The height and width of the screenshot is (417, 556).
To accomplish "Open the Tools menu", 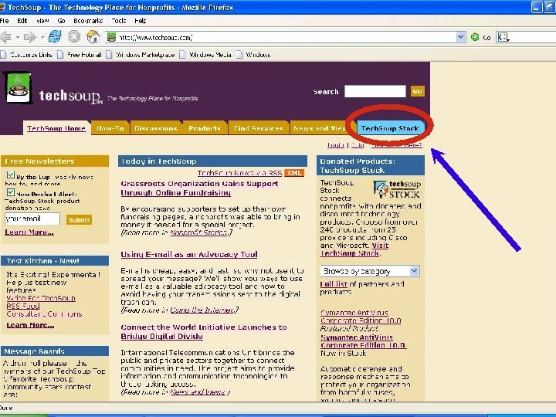I will 119,21.
